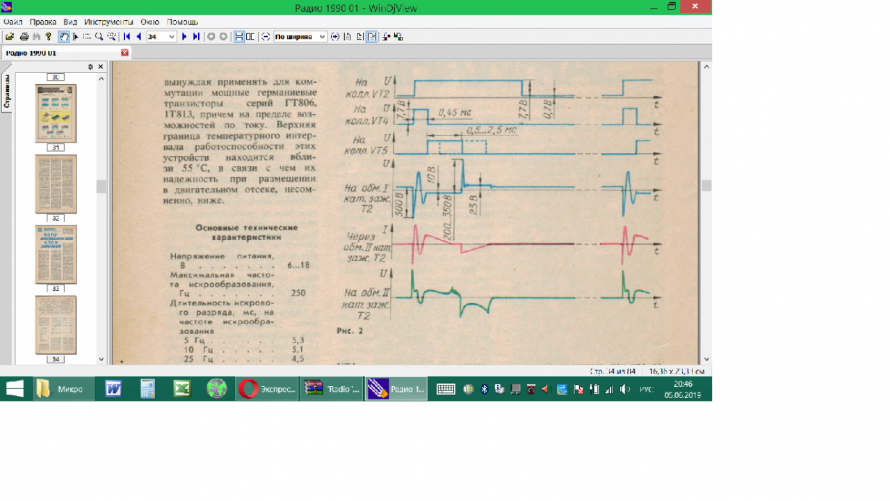
Task: Click the zoom in plus icon
Action: point(335,37)
